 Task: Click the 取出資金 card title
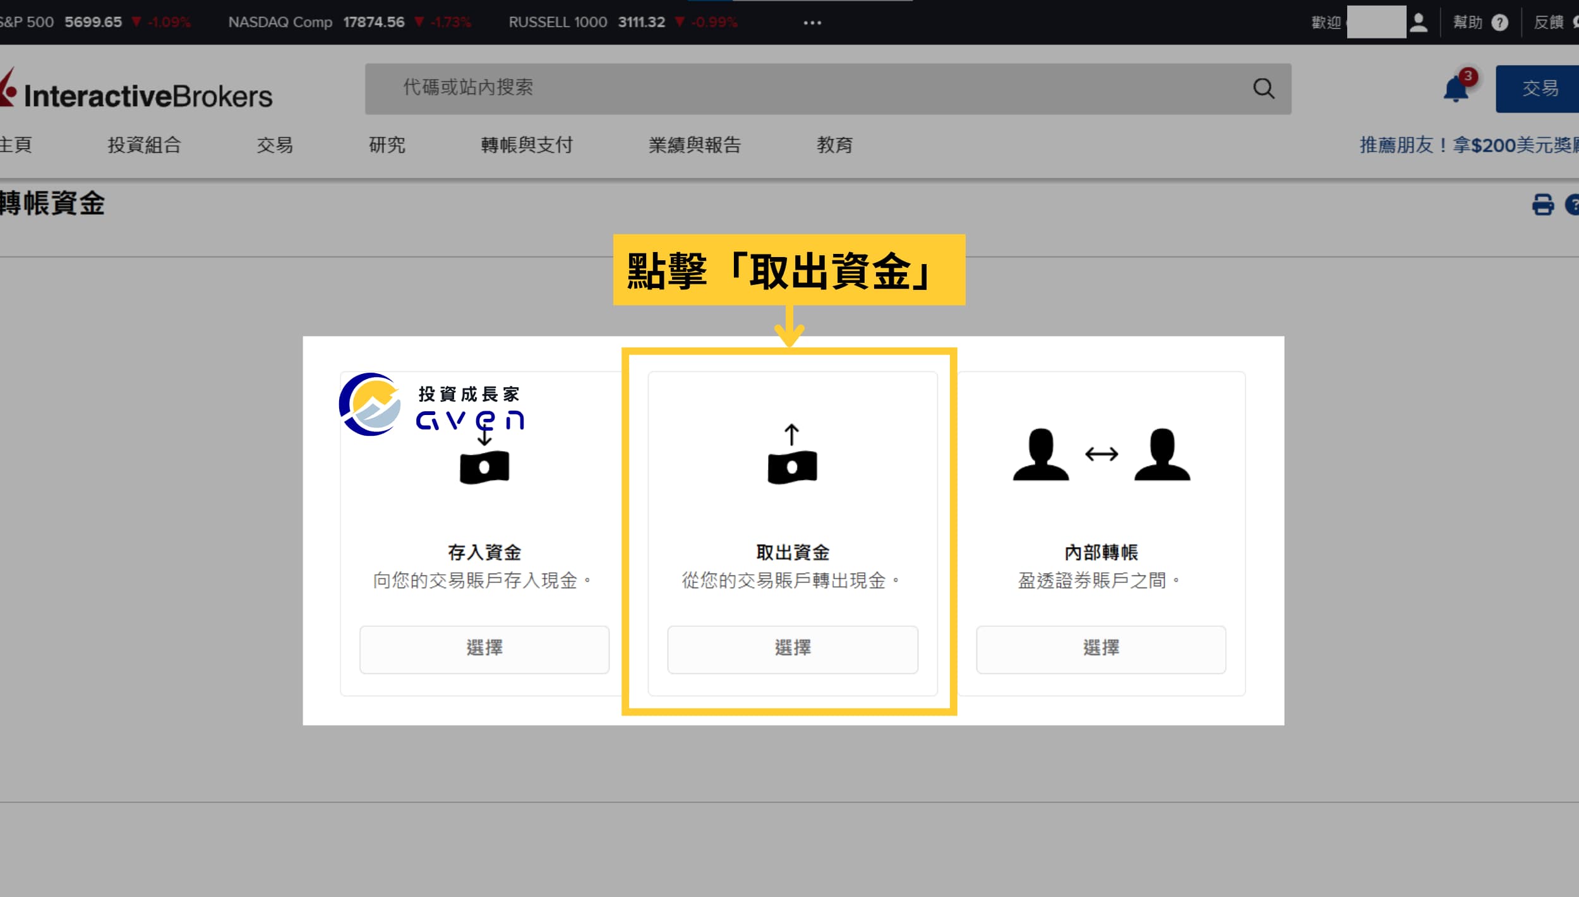pos(793,553)
